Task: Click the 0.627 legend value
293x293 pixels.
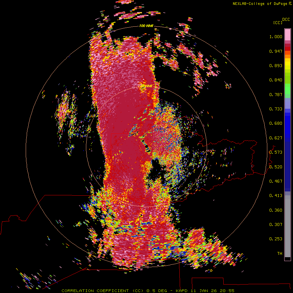Action: click(276, 138)
